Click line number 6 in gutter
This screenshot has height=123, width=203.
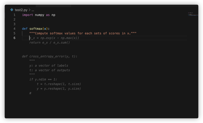14,38
